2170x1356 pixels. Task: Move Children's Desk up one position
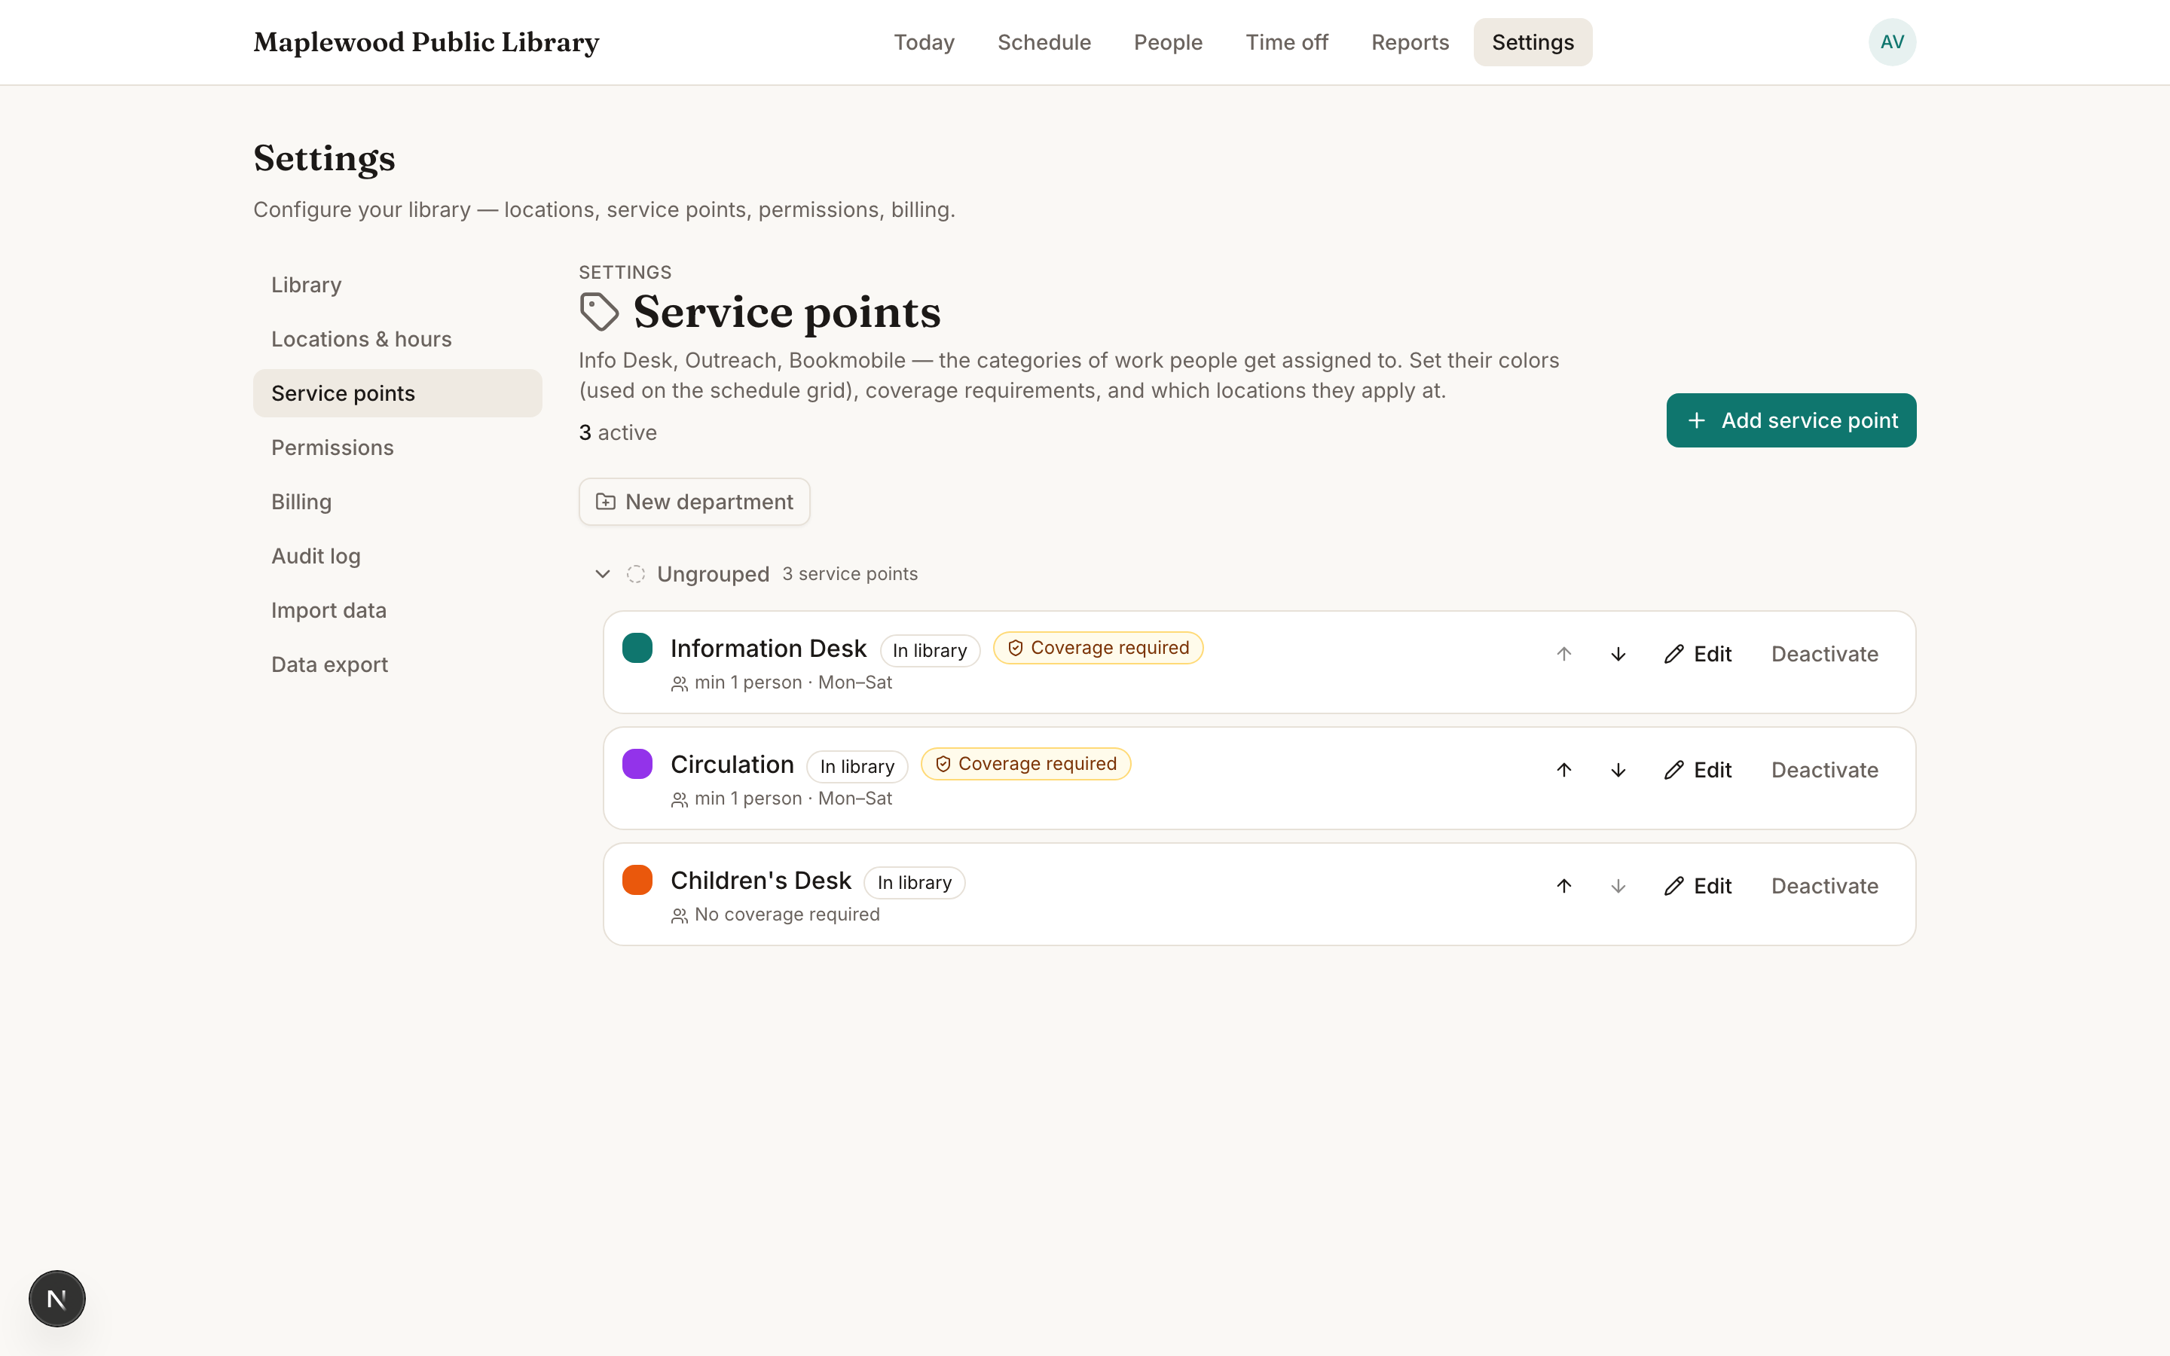pyautogui.click(x=1564, y=886)
